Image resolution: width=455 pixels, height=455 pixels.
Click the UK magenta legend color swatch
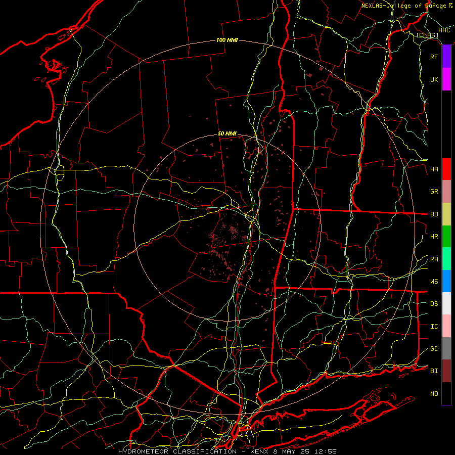(446, 79)
